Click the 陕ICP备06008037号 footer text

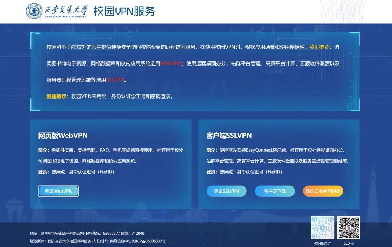[x=149, y=241]
